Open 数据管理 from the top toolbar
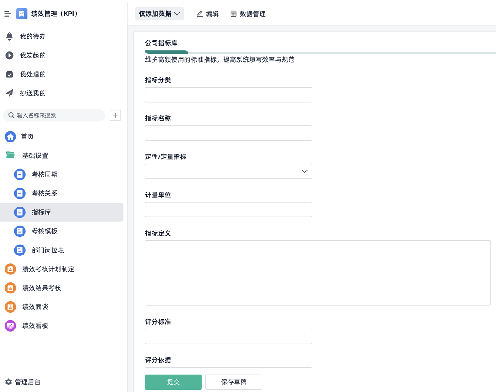This screenshot has width=496, height=392. (x=248, y=14)
